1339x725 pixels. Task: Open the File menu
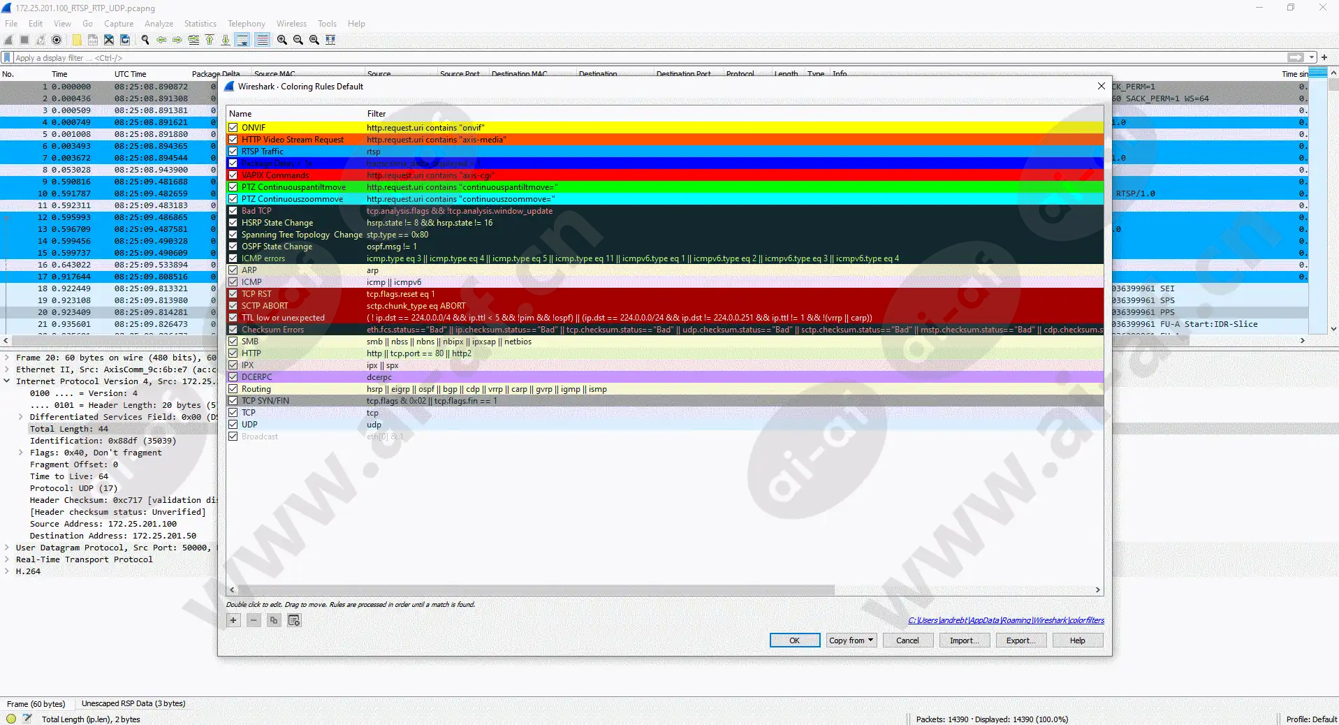tap(11, 24)
